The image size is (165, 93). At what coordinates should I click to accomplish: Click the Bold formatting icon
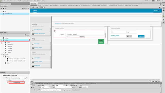pos(66,85)
